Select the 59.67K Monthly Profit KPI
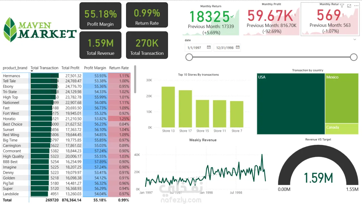Image resolution: width=362 pixels, height=204 pixels. (x=271, y=19)
